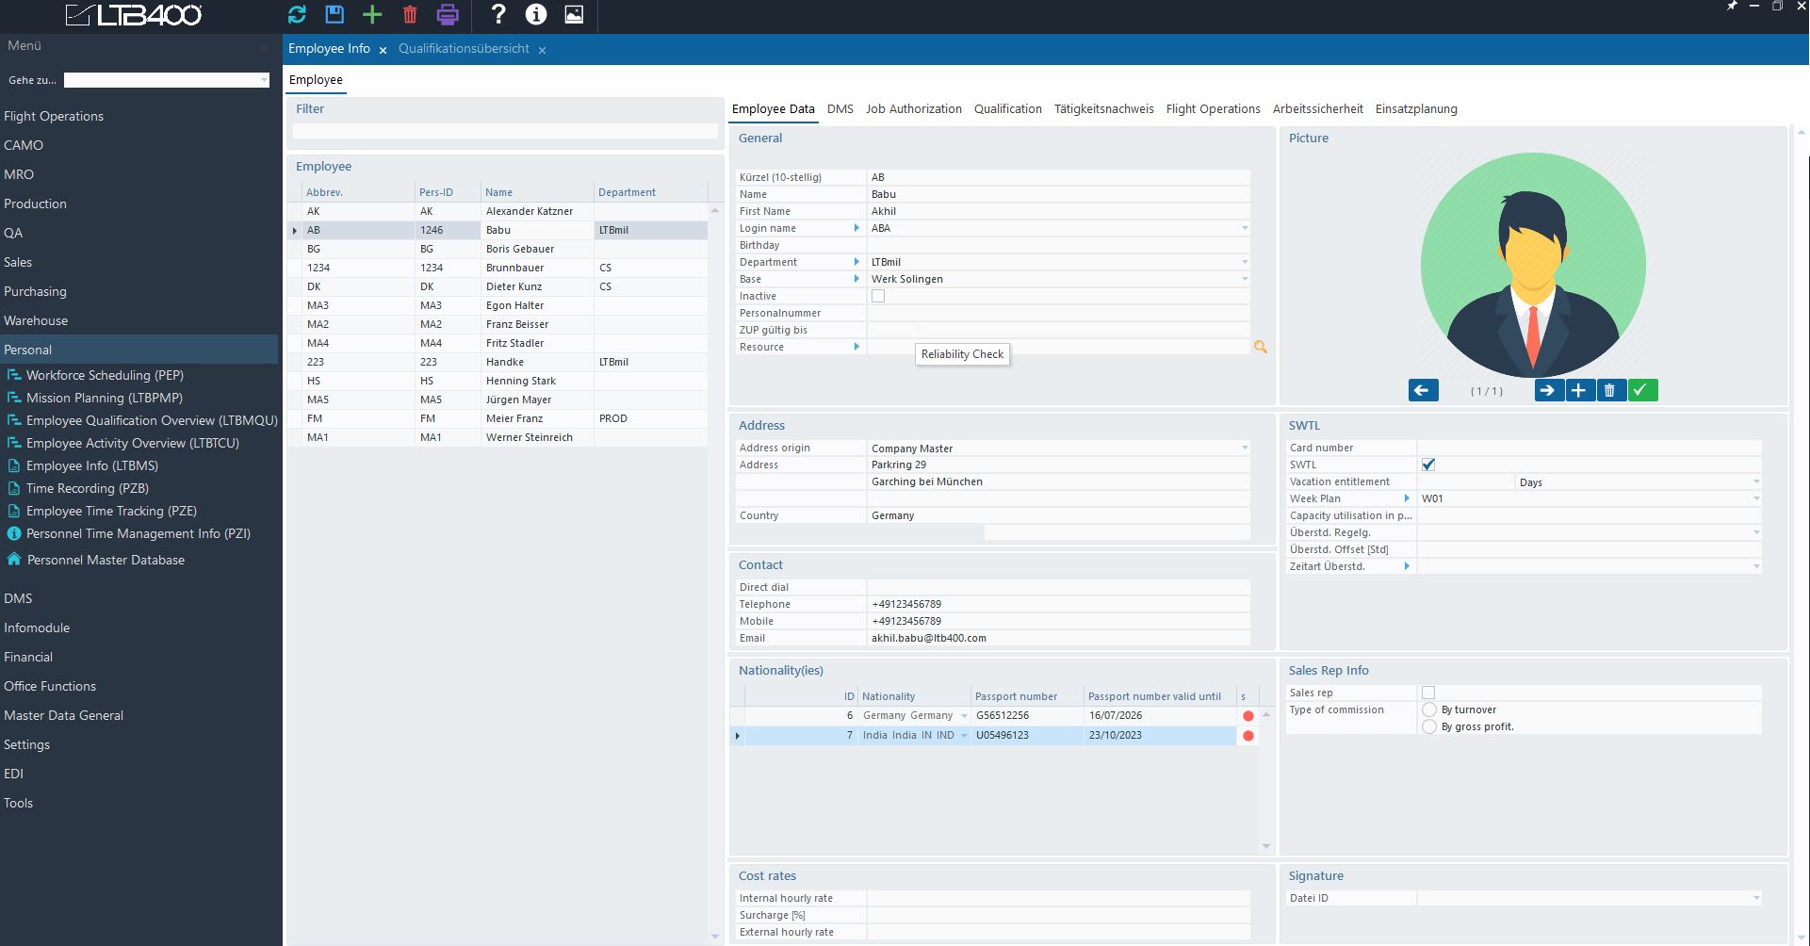Click the green plus add-record icon
The width and height of the screenshot is (1810, 946).
click(372, 14)
